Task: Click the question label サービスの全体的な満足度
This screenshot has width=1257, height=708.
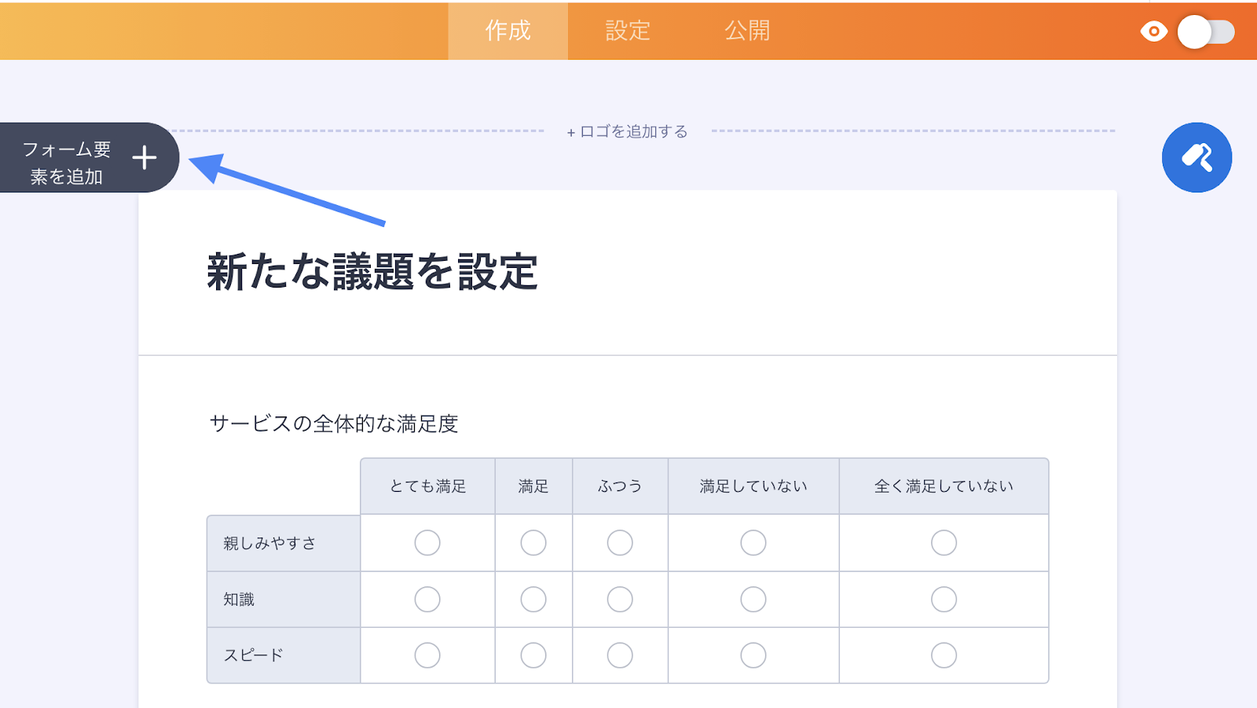Action: coord(334,424)
